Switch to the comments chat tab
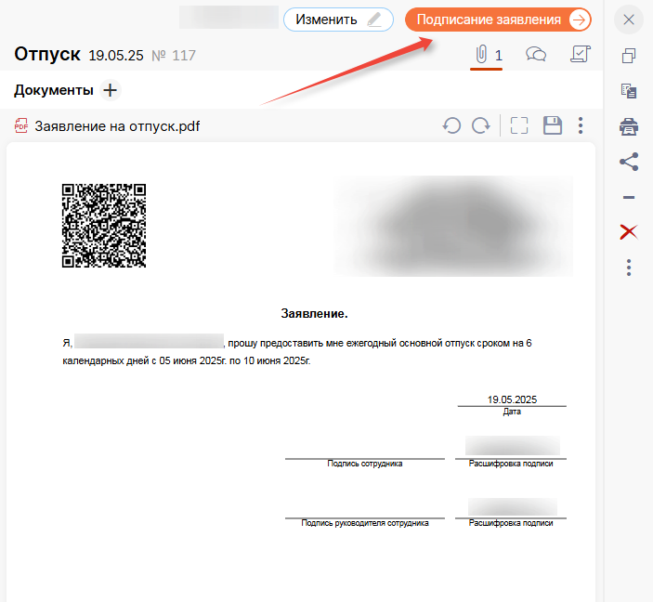The image size is (653, 602). (536, 56)
